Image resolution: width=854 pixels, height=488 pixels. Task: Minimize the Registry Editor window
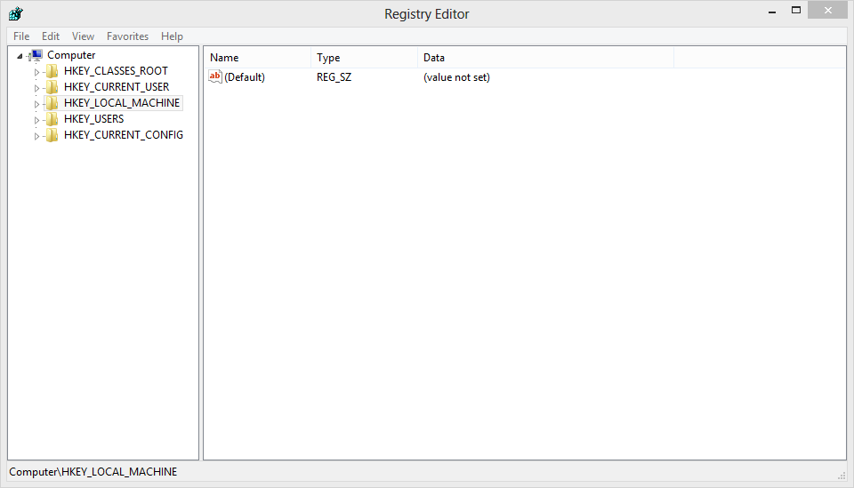[772, 11]
